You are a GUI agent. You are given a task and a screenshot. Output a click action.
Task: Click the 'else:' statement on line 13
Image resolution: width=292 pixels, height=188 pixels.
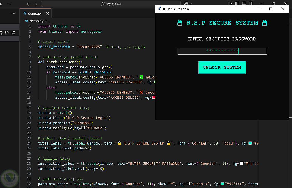[52, 87]
